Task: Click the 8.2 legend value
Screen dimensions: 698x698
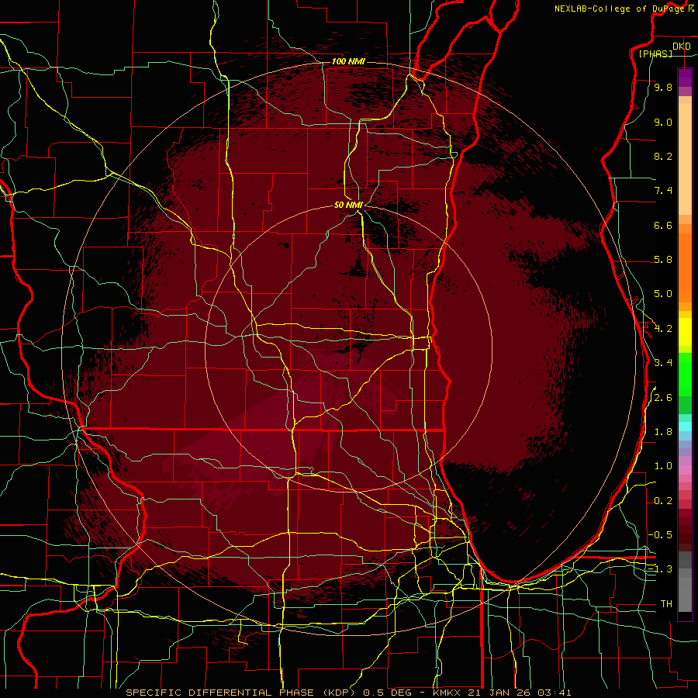Action: pyautogui.click(x=663, y=157)
